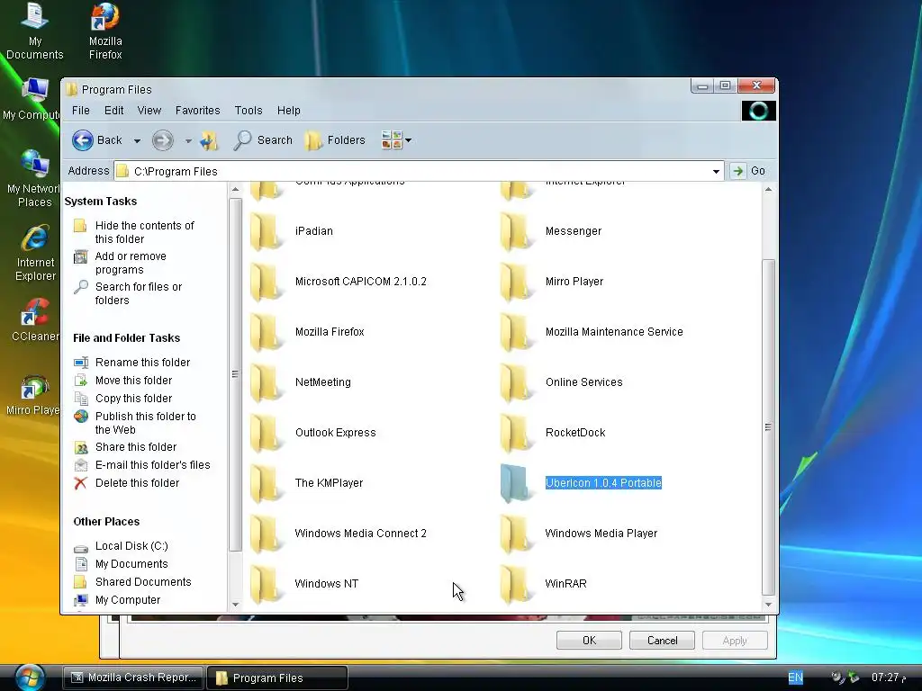The height and width of the screenshot is (691, 922).
Task: Open My Computer in Other Places
Action: click(128, 600)
